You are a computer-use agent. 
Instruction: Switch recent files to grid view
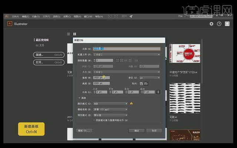[x=75, y=34]
